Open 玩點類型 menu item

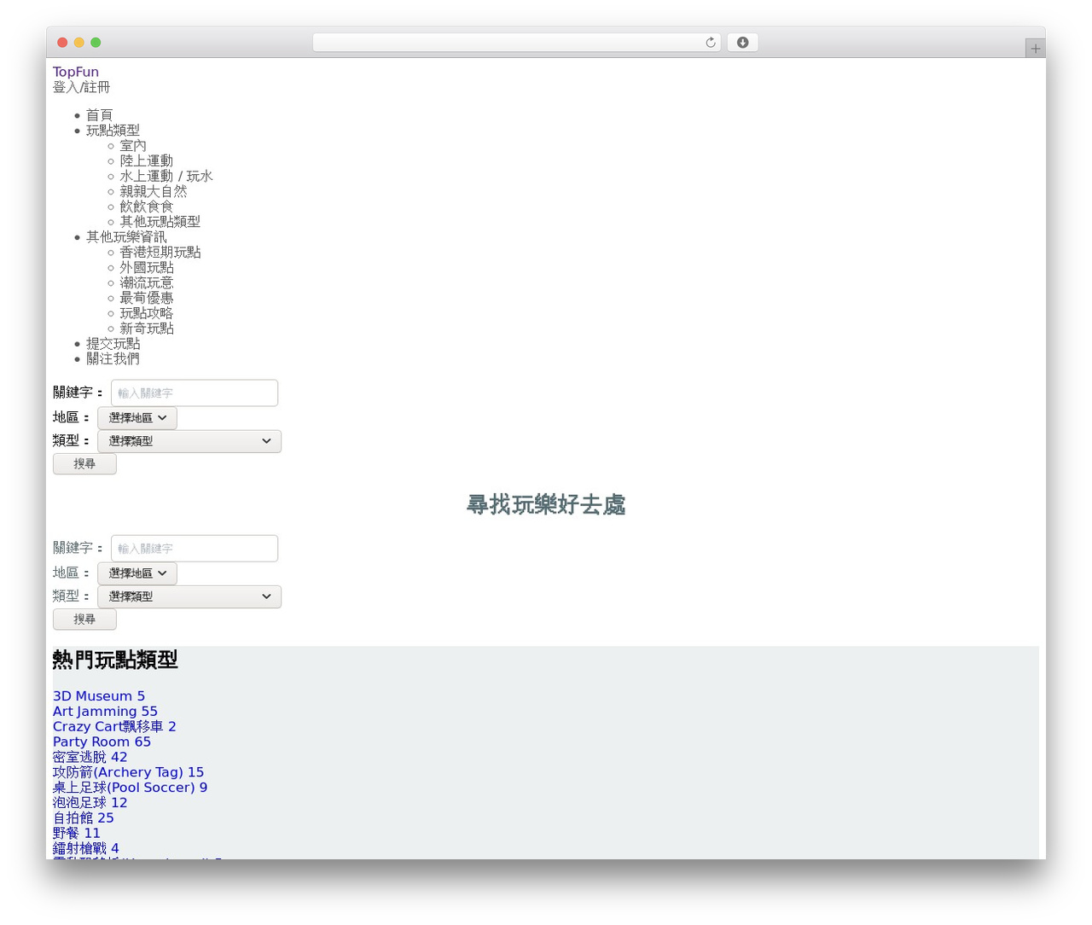(x=113, y=131)
